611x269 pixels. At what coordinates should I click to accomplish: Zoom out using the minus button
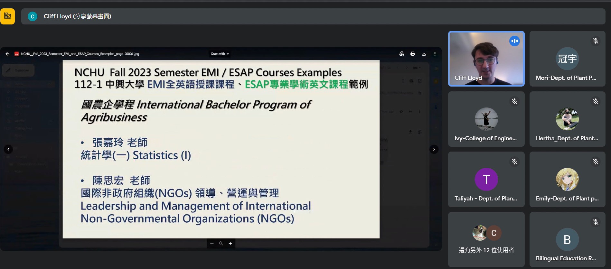coord(212,244)
